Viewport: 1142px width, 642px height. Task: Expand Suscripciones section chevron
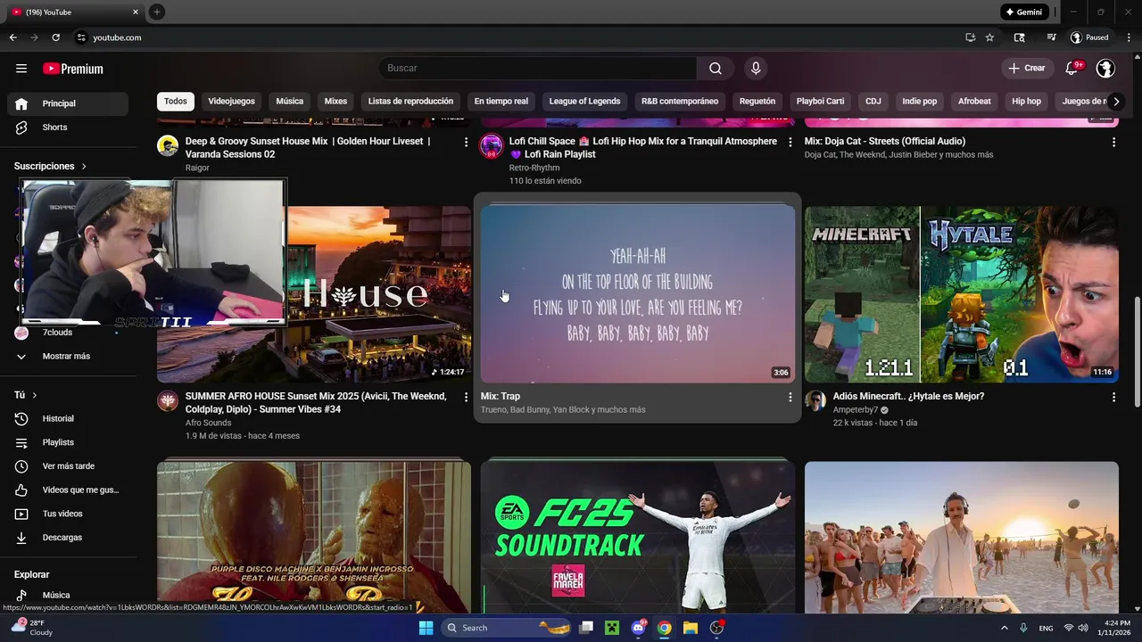tap(84, 167)
